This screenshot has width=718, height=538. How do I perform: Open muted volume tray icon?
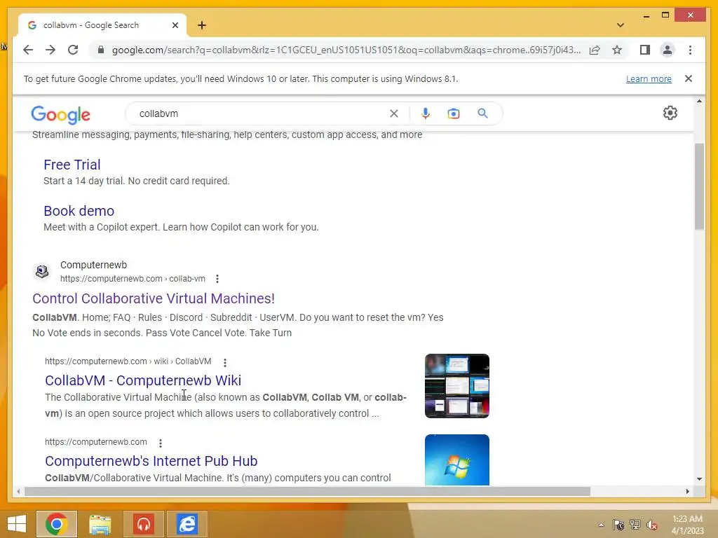point(652,525)
